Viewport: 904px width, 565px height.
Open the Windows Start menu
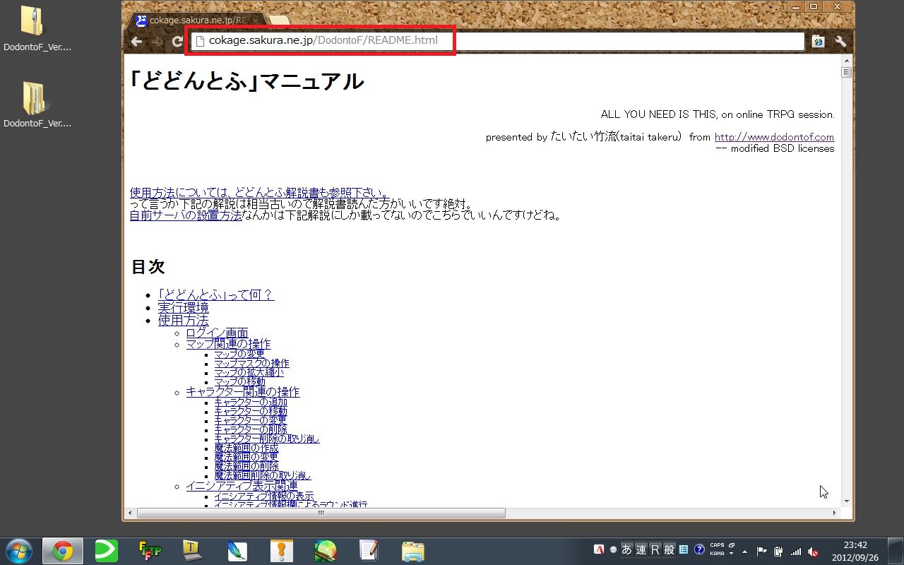[19, 551]
